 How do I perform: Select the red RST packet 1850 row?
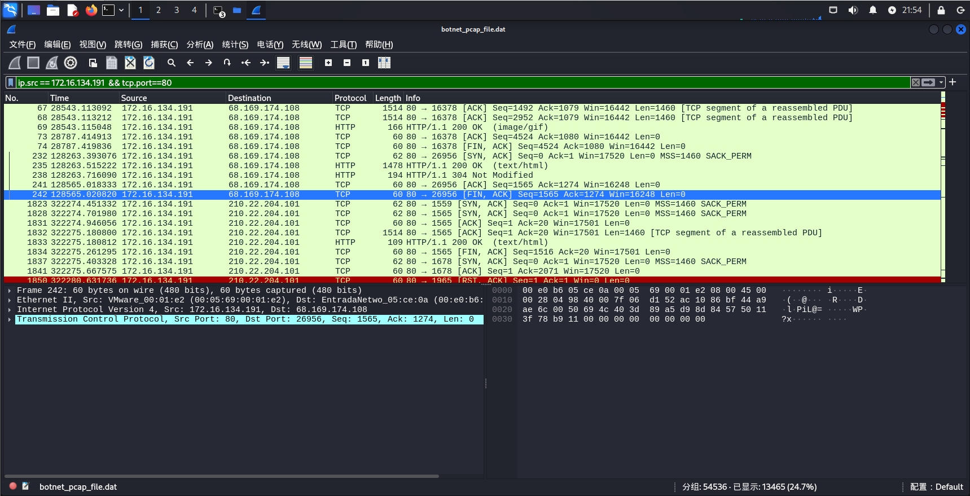point(472,279)
